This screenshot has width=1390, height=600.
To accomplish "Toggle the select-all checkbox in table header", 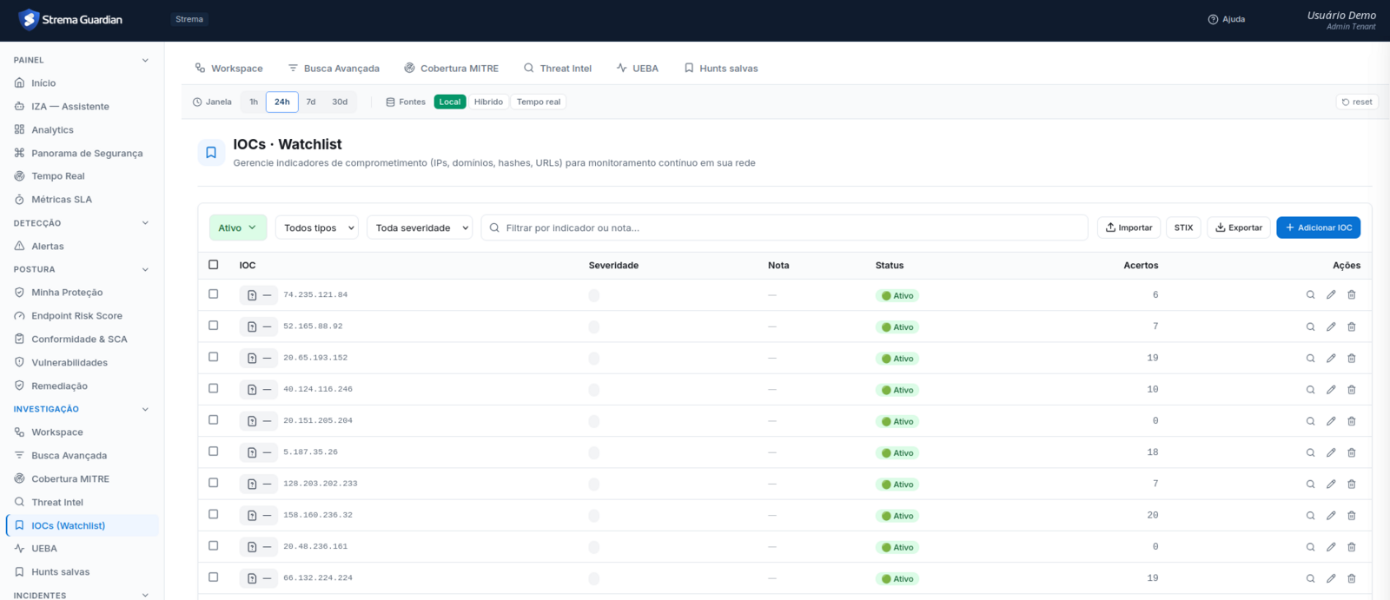I will tap(214, 265).
